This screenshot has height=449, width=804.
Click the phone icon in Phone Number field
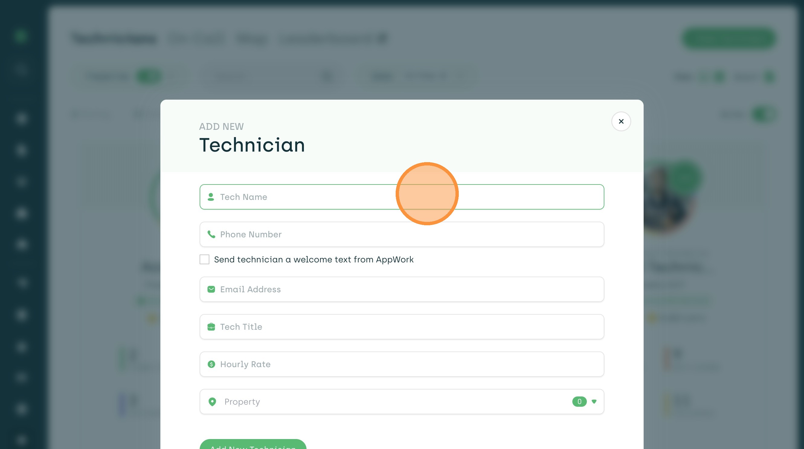(x=211, y=234)
